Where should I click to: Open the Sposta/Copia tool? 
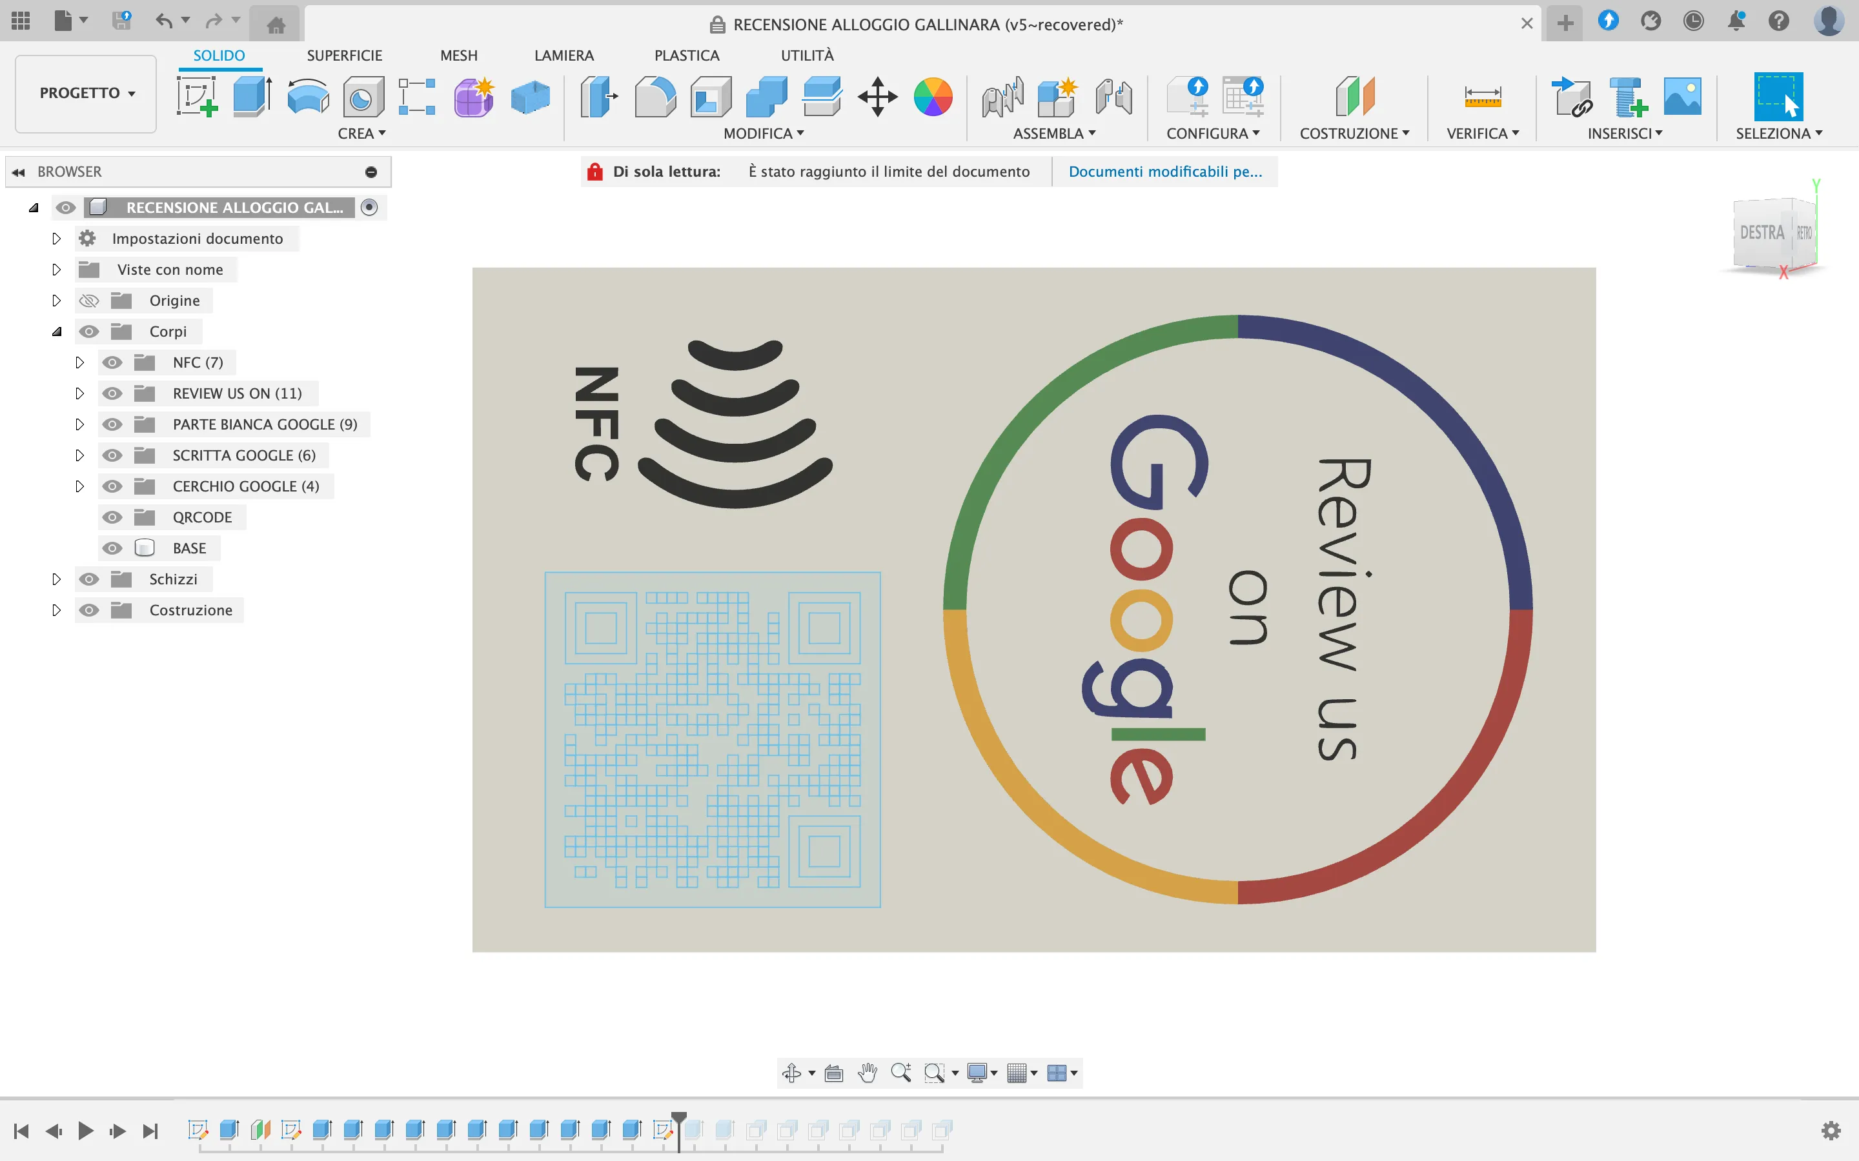coord(877,97)
